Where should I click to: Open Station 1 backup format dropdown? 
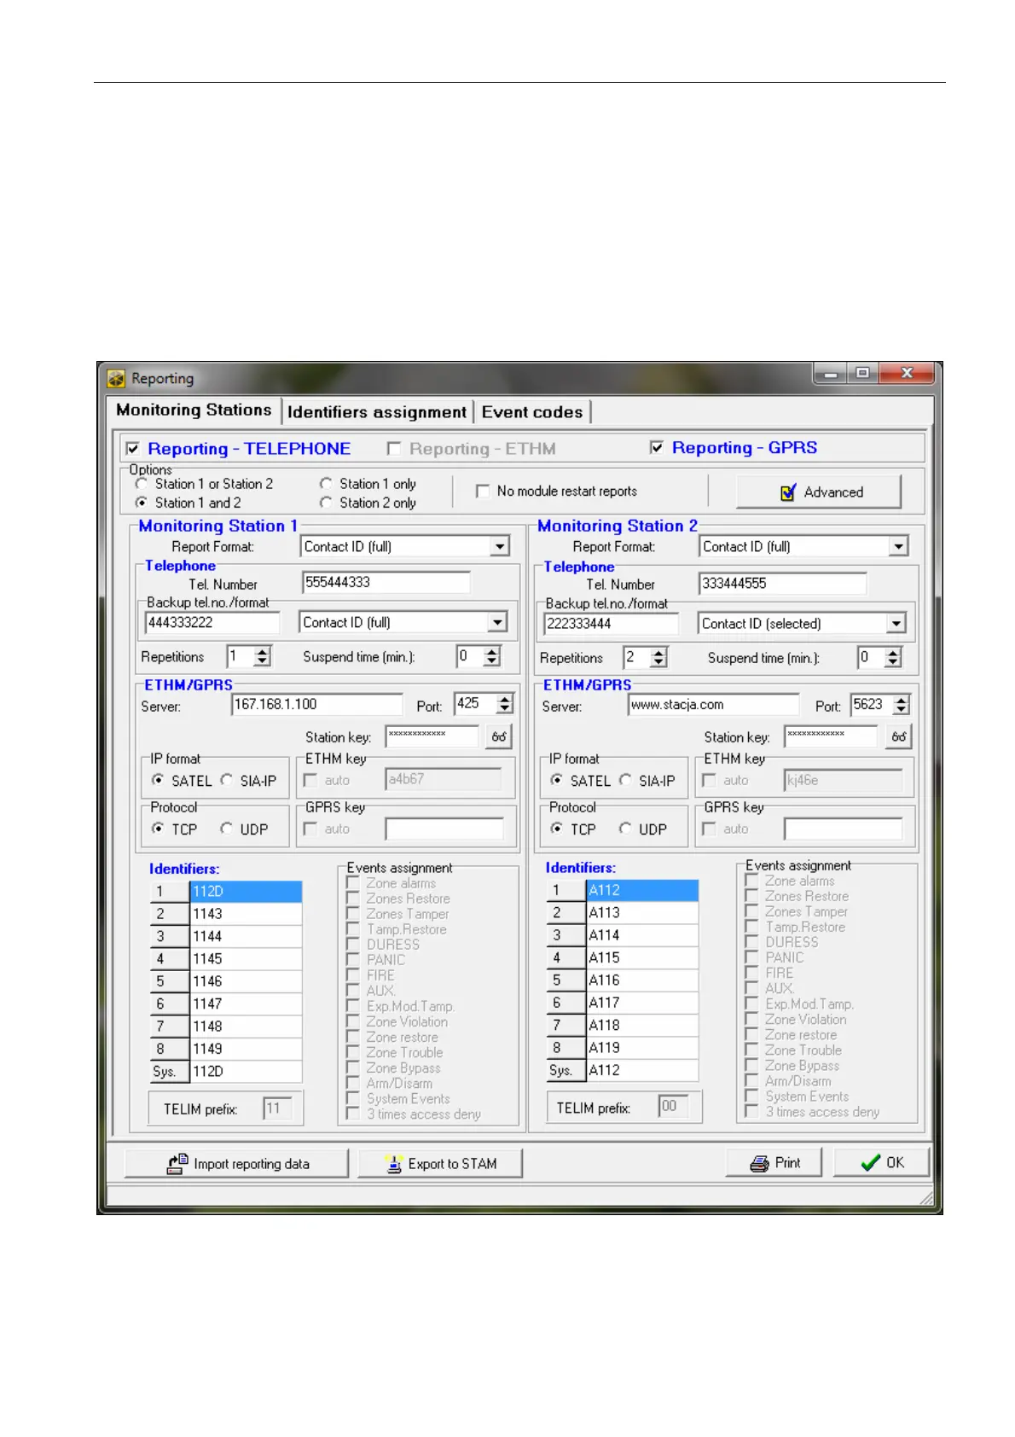pos(498,622)
